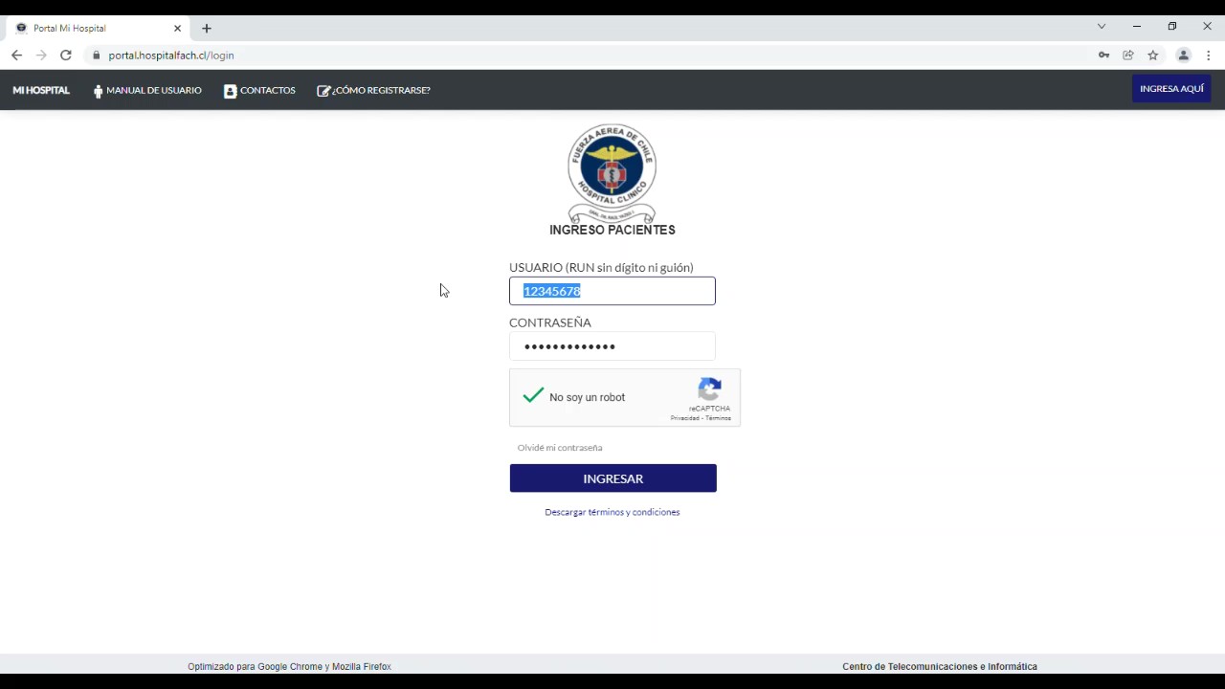Click Olvidé mi contraseña link
The width and height of the screenshot is (1225, 689).
point(560,448)
